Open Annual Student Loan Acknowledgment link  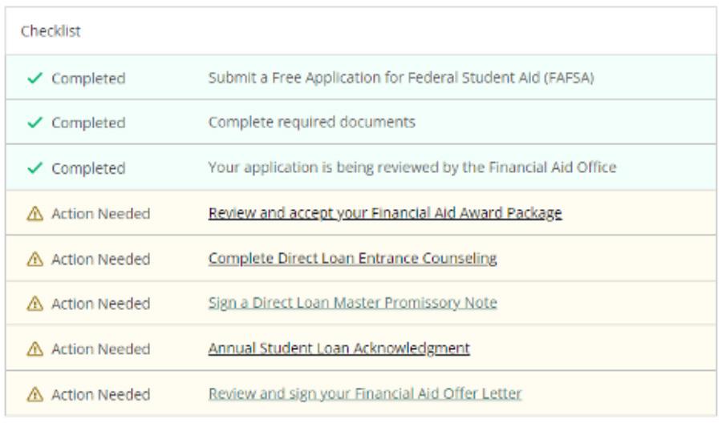point(339,348)
